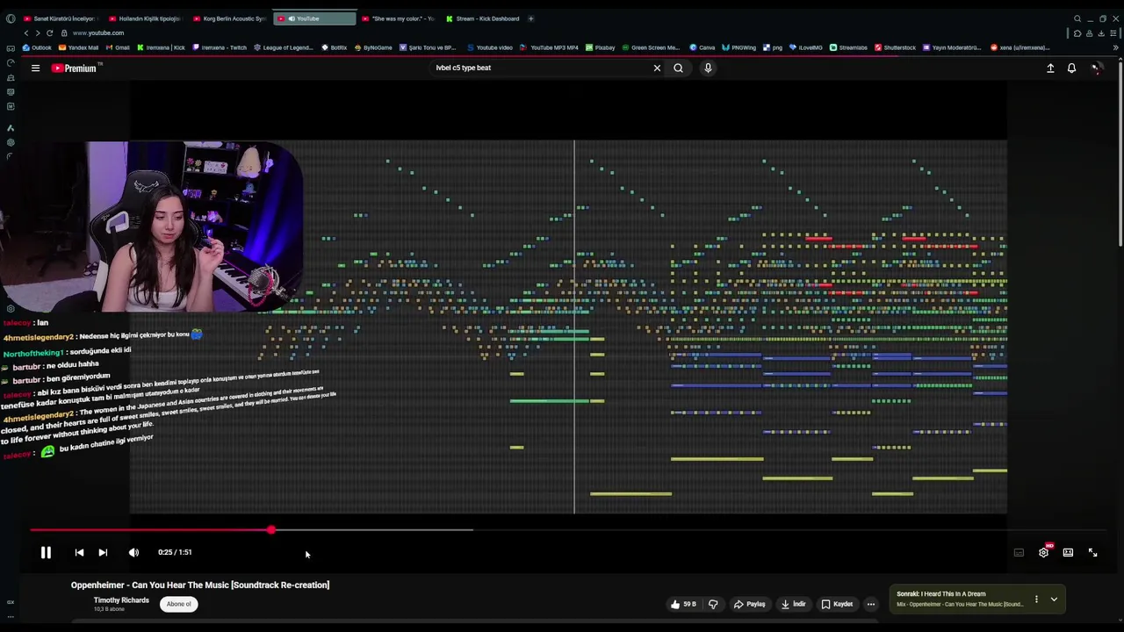
Task: Switch player to theater mode
Action: pyautogui.click(x=1068, y=552)
